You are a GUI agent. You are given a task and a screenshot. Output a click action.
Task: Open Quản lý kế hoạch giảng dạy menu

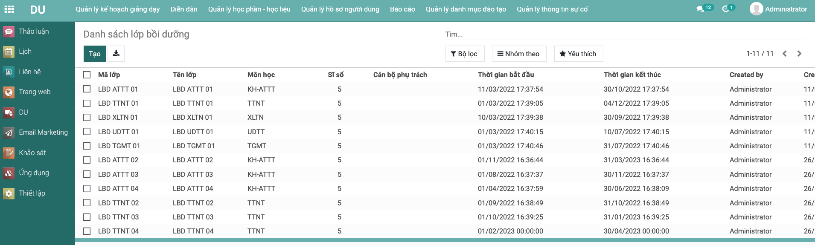(x=118, y=9)
